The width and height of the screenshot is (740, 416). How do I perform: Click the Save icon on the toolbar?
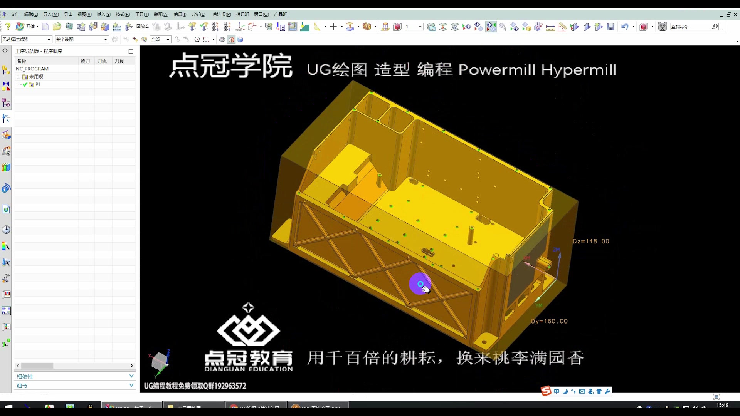pyautogui.click(x=610, y=26)
